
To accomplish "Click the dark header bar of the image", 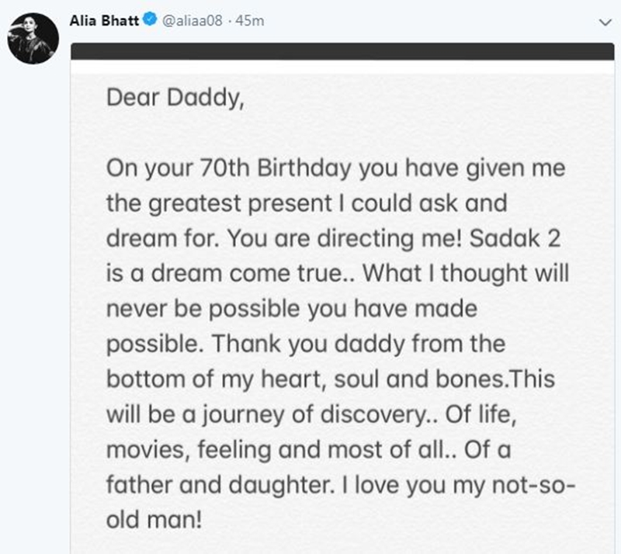I will click(x=342, y=51).
